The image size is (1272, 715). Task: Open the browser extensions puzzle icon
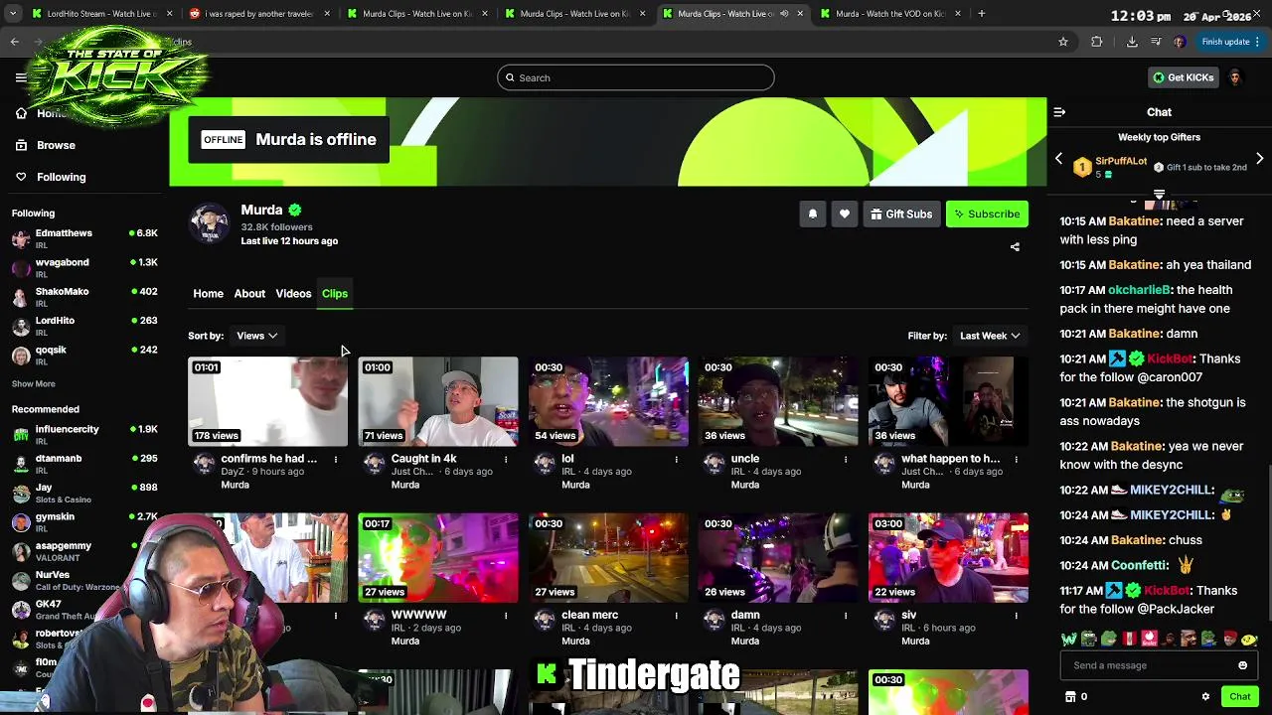click(x=1096, y=42)
